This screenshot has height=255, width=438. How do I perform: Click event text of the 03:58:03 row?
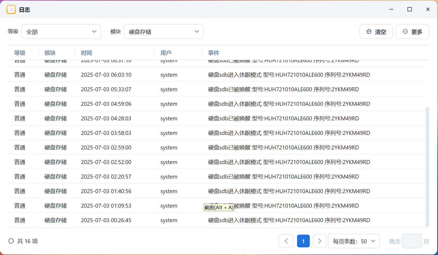pyautogui.click(x=289, y=133)
